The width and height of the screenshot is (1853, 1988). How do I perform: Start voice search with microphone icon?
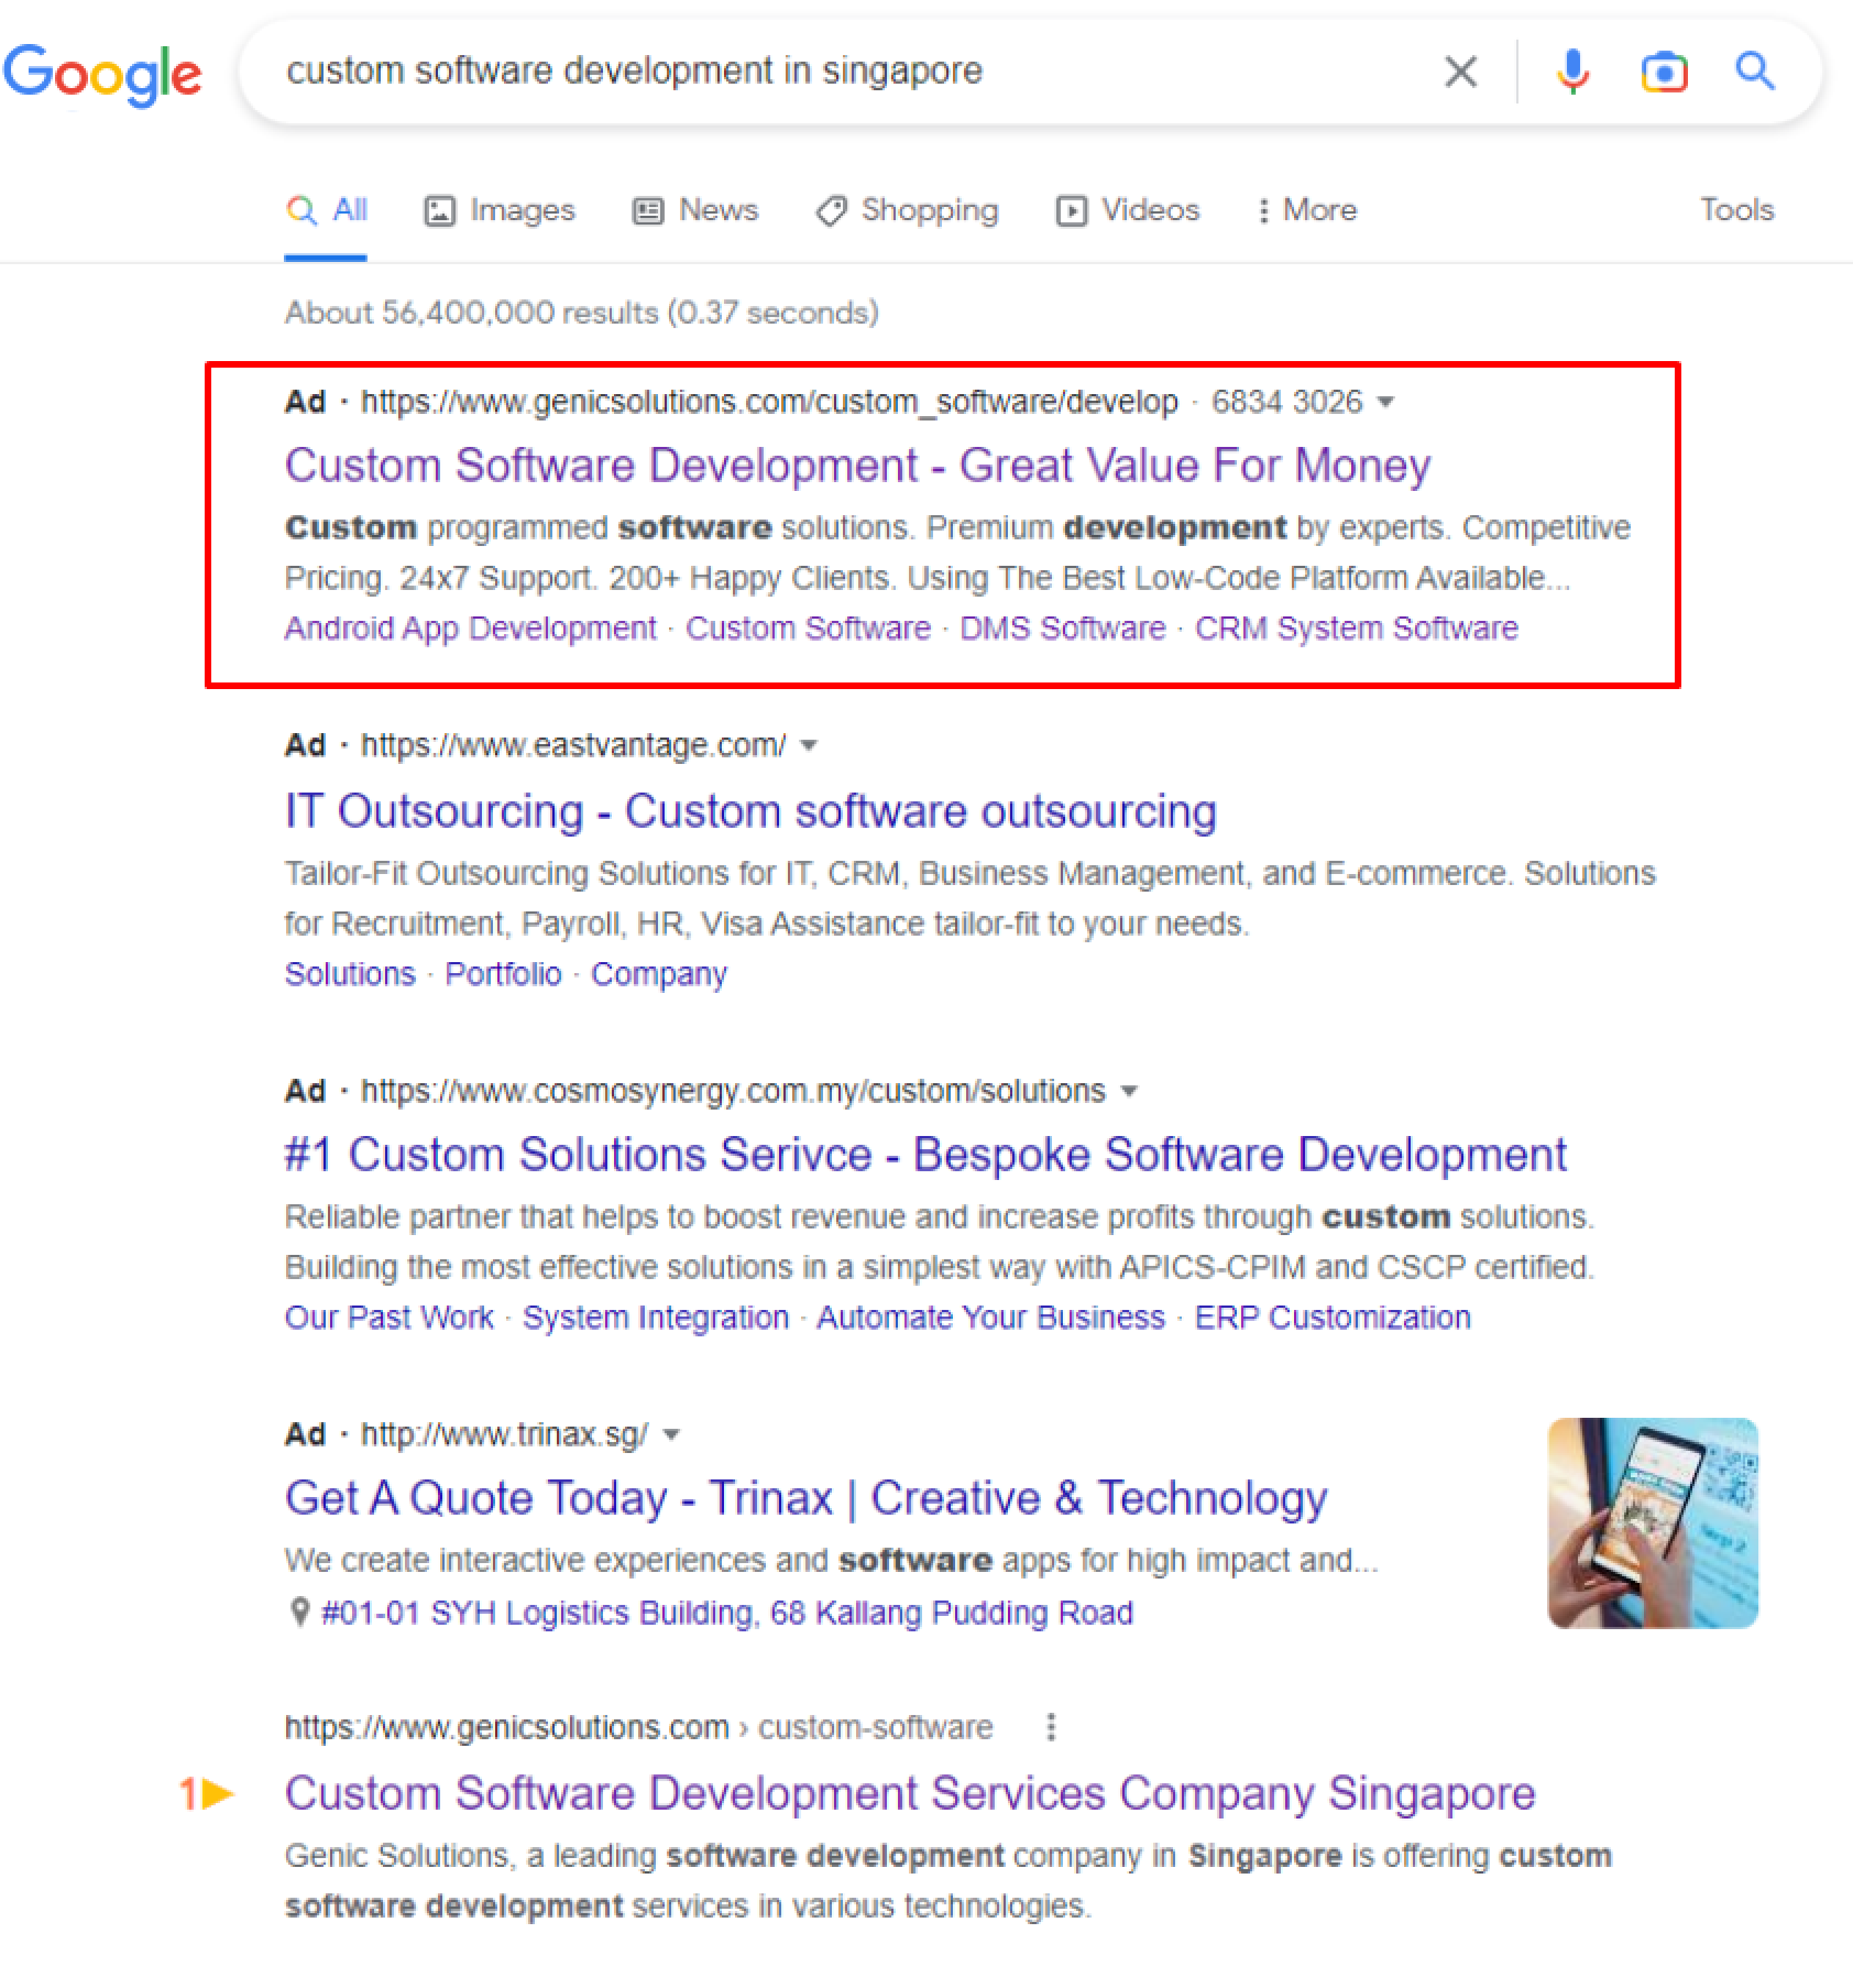point(1572,71)
